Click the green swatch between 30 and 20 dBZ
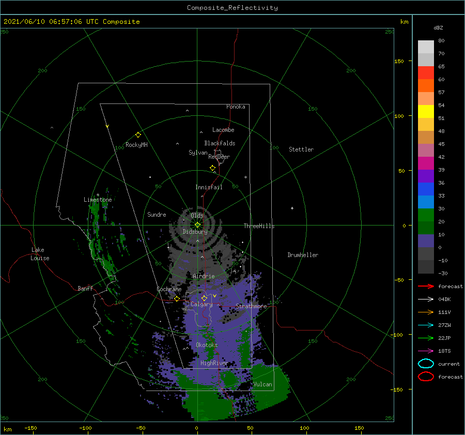465x435 pixels. click(426, 215)
